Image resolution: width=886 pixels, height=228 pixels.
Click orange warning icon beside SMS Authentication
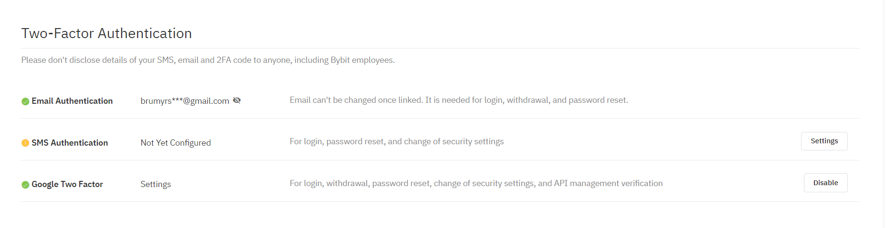(x=25, y=143)
